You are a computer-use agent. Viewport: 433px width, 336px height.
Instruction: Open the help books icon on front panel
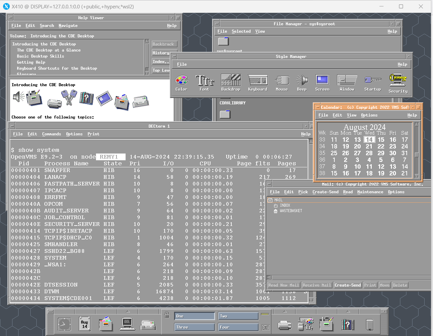tap(347, 324)
